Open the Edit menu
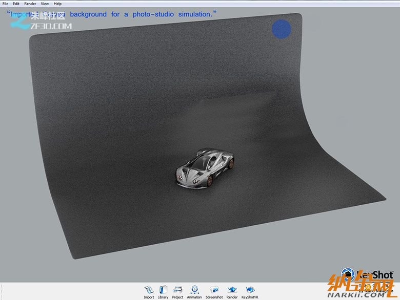 tap(16, 4)
